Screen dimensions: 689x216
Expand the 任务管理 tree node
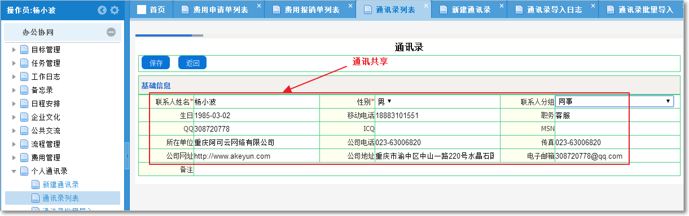(14, 63)
